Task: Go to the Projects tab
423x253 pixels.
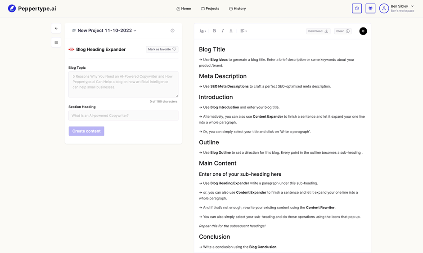Action: coord(210,9)
